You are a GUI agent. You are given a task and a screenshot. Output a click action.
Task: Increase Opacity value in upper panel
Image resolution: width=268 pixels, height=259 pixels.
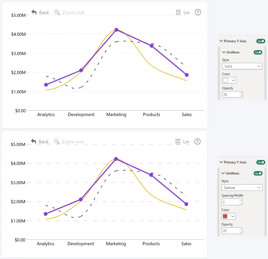[x=241, y=93]
